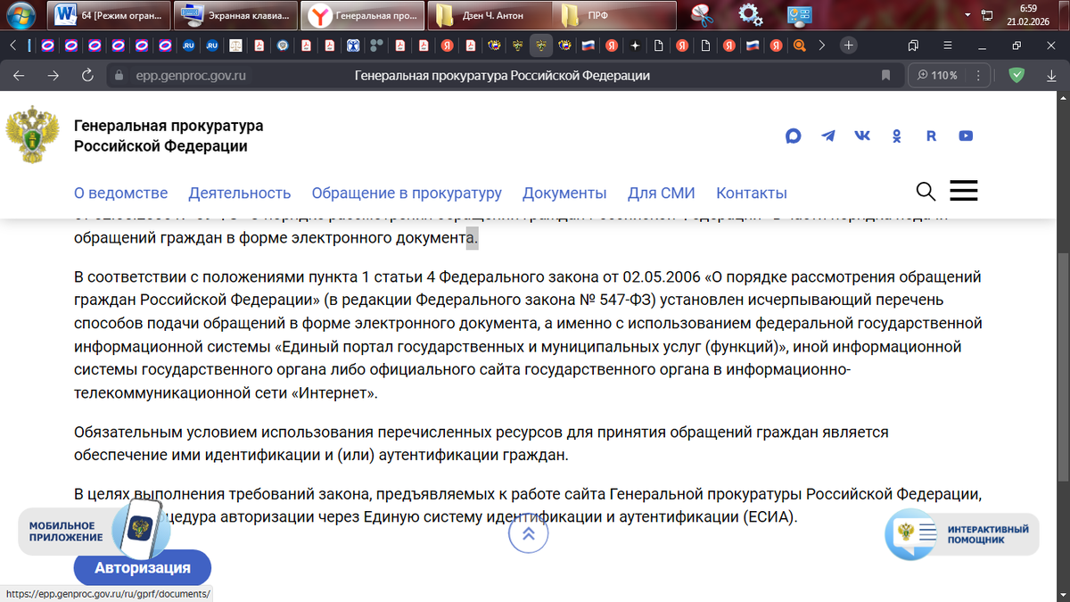This screenshot has height=602, width=1070.
Task: Open the Odnoklassniki icon in header
Action: coord(897,136)
